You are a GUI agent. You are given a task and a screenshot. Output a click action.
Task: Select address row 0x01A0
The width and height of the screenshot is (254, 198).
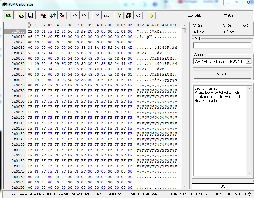18,171
